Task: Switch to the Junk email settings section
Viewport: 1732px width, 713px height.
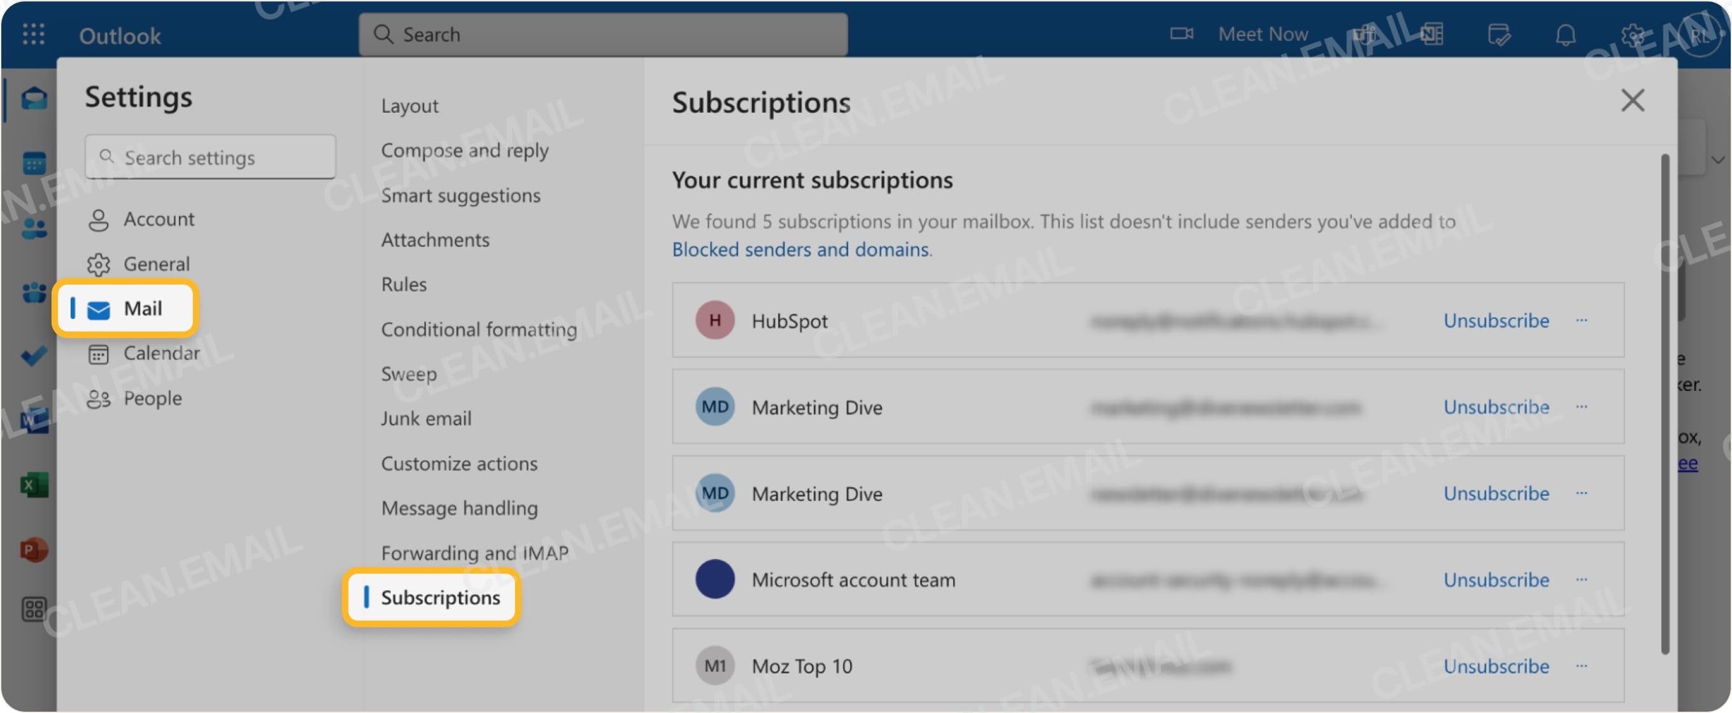Action: point(426,418)
